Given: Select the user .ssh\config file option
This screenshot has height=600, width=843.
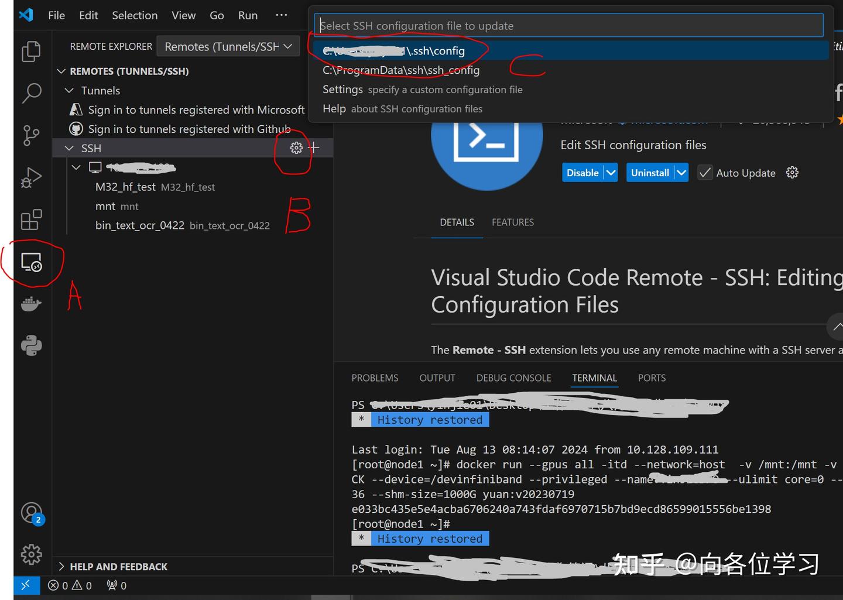Looking at the screenshot, I should click(x=571, y=51).
